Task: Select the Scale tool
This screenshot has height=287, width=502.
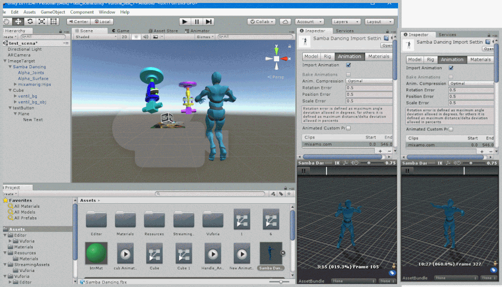Action: (x=42, y=22)
